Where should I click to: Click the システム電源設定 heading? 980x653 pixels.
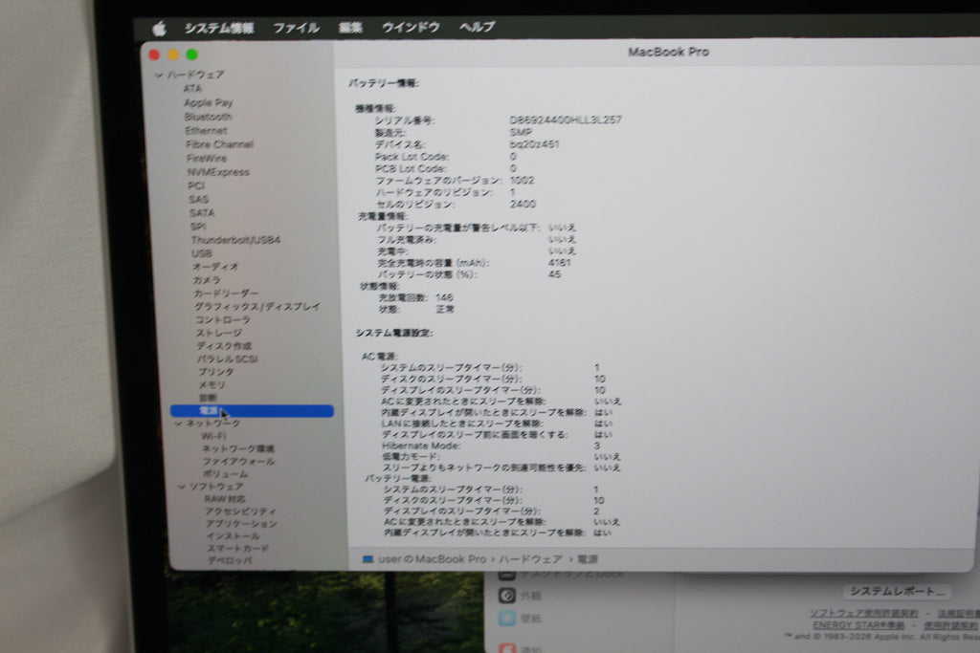pyautogui.click(x=394, y=333)
